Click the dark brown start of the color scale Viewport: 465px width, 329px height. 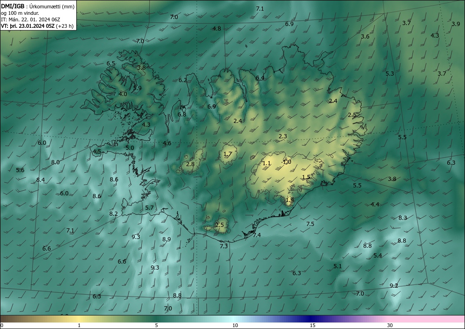coord(6,319)
